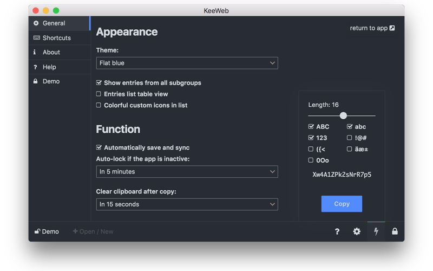The height and width of the screenshot is (271, 433).
Task: Click generated password Xw4A1ZPk2sNrR7p5
Action: pos(342,175)
